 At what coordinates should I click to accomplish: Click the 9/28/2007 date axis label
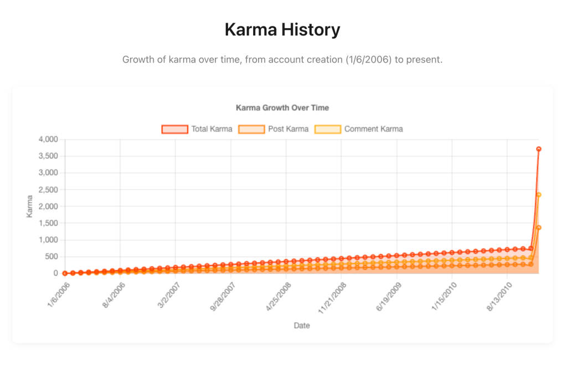coord(224,298)
